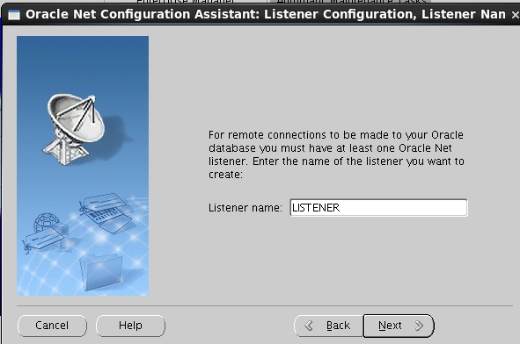Click the Next button

[x=399, y=326]
